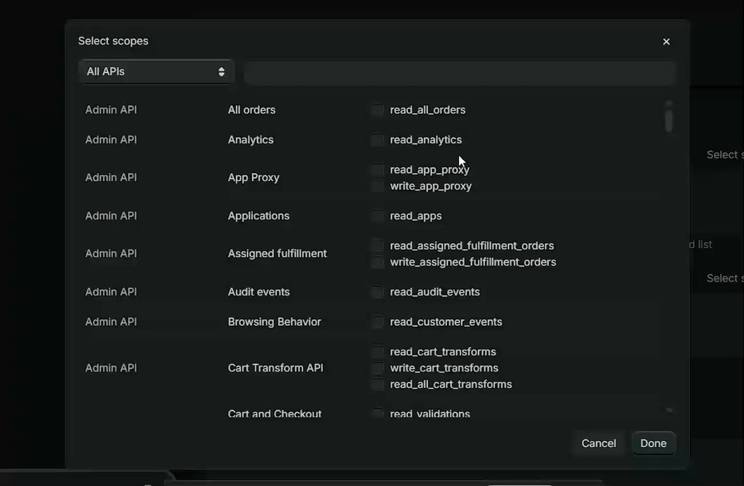744x486 pixels.
Task: Select the read_customer_events checkbox
Action: point(378,322)
